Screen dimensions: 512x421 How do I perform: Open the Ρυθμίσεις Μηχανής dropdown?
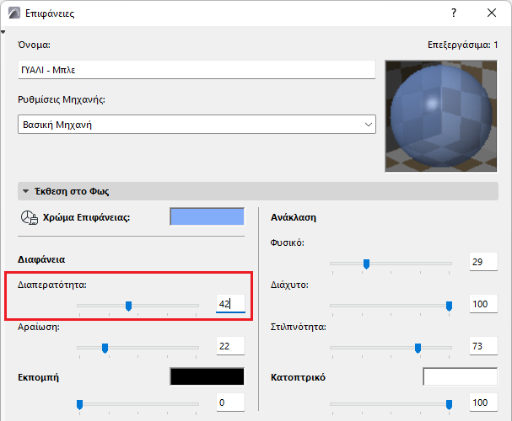click(x=197, y=124)
